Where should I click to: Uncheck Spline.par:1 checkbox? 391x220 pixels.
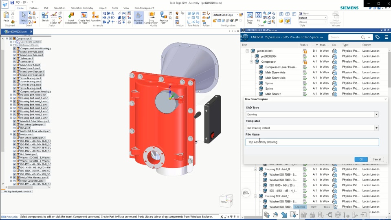click(x=14, y=58)
